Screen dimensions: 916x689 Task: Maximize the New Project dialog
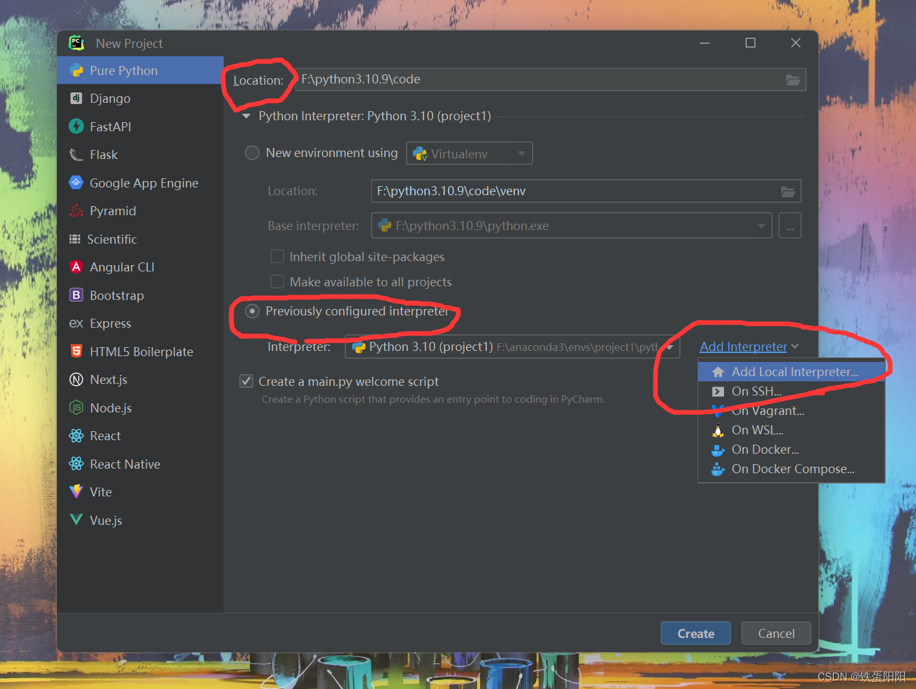751,43
